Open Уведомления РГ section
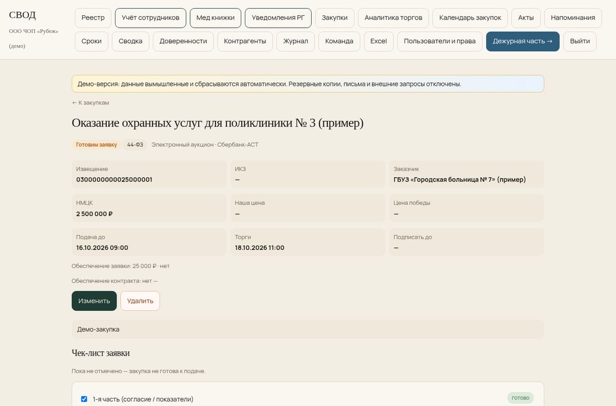Screen dimensions: 616x406 coord(278,17)
